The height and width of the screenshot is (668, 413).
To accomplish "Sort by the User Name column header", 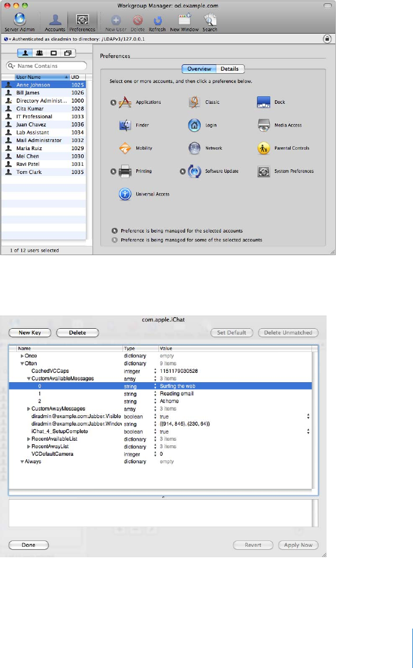I will pos(42,77).
